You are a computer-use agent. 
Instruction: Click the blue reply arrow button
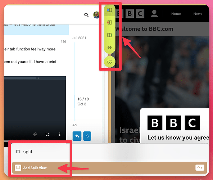click(77, 136)
